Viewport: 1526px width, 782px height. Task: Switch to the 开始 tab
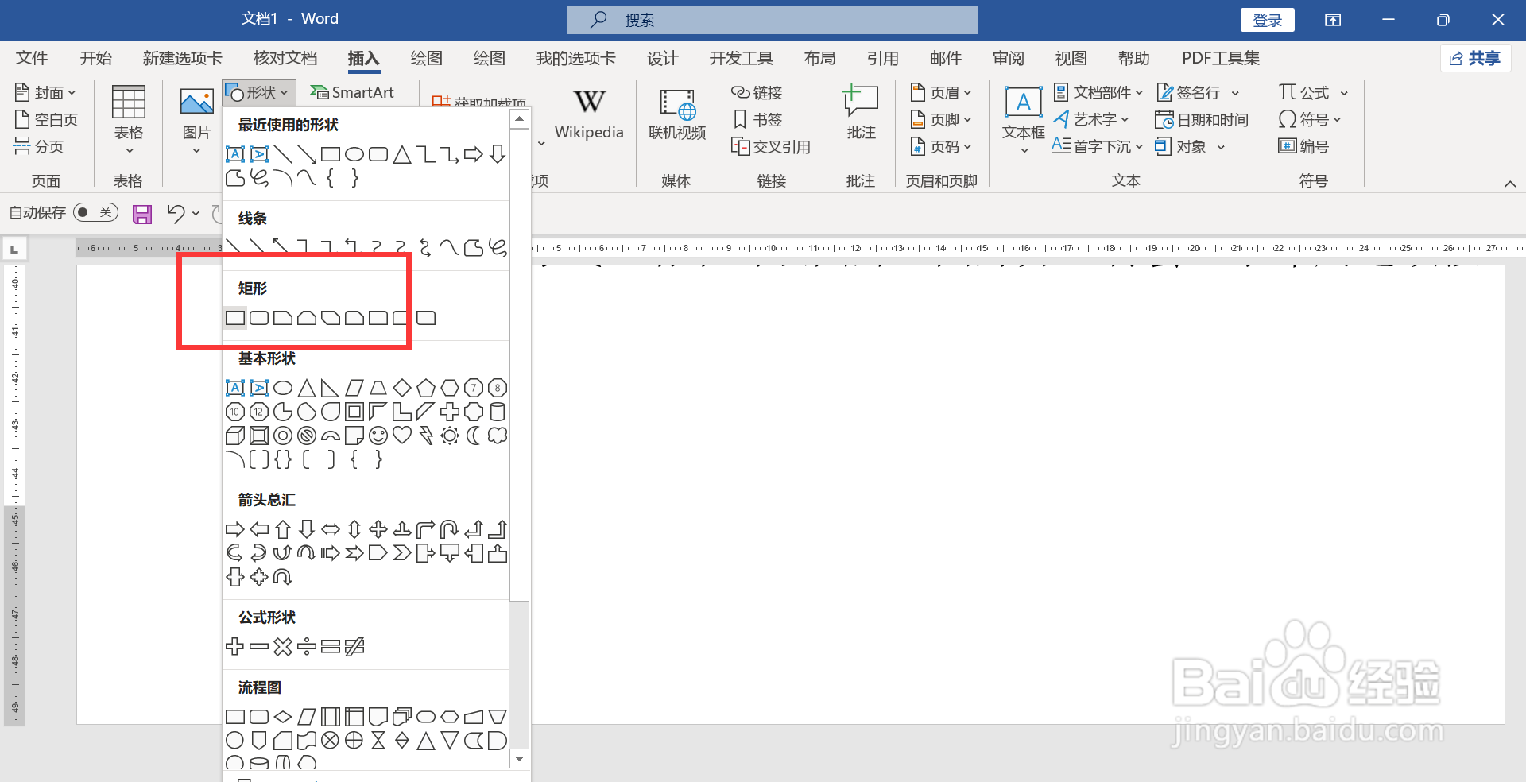[96, 58]
